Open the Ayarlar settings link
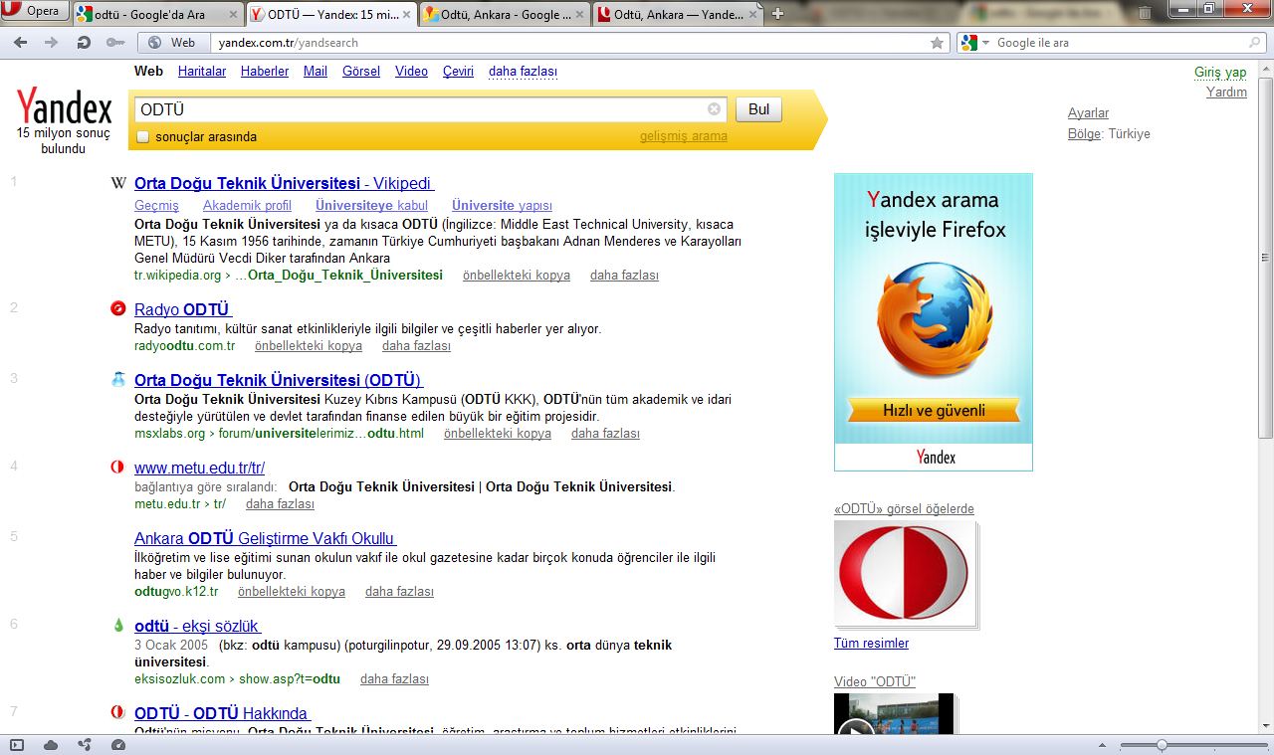Viewport: 1274px width, 755px height. pos(1088,113)
